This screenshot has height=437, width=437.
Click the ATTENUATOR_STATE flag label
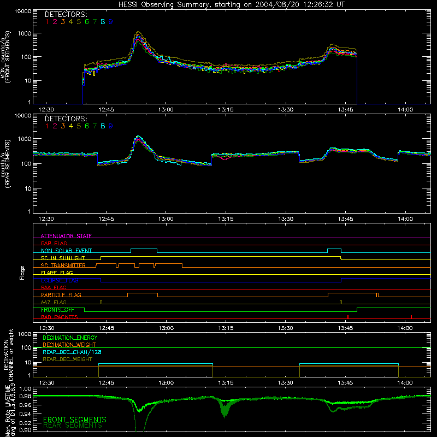pos(66,236)
